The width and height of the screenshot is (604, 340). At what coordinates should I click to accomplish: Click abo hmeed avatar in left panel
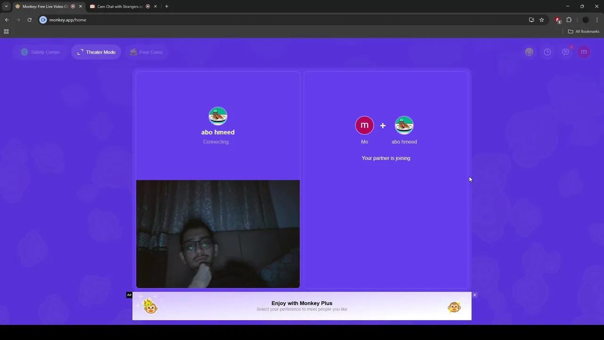point(218,116)
